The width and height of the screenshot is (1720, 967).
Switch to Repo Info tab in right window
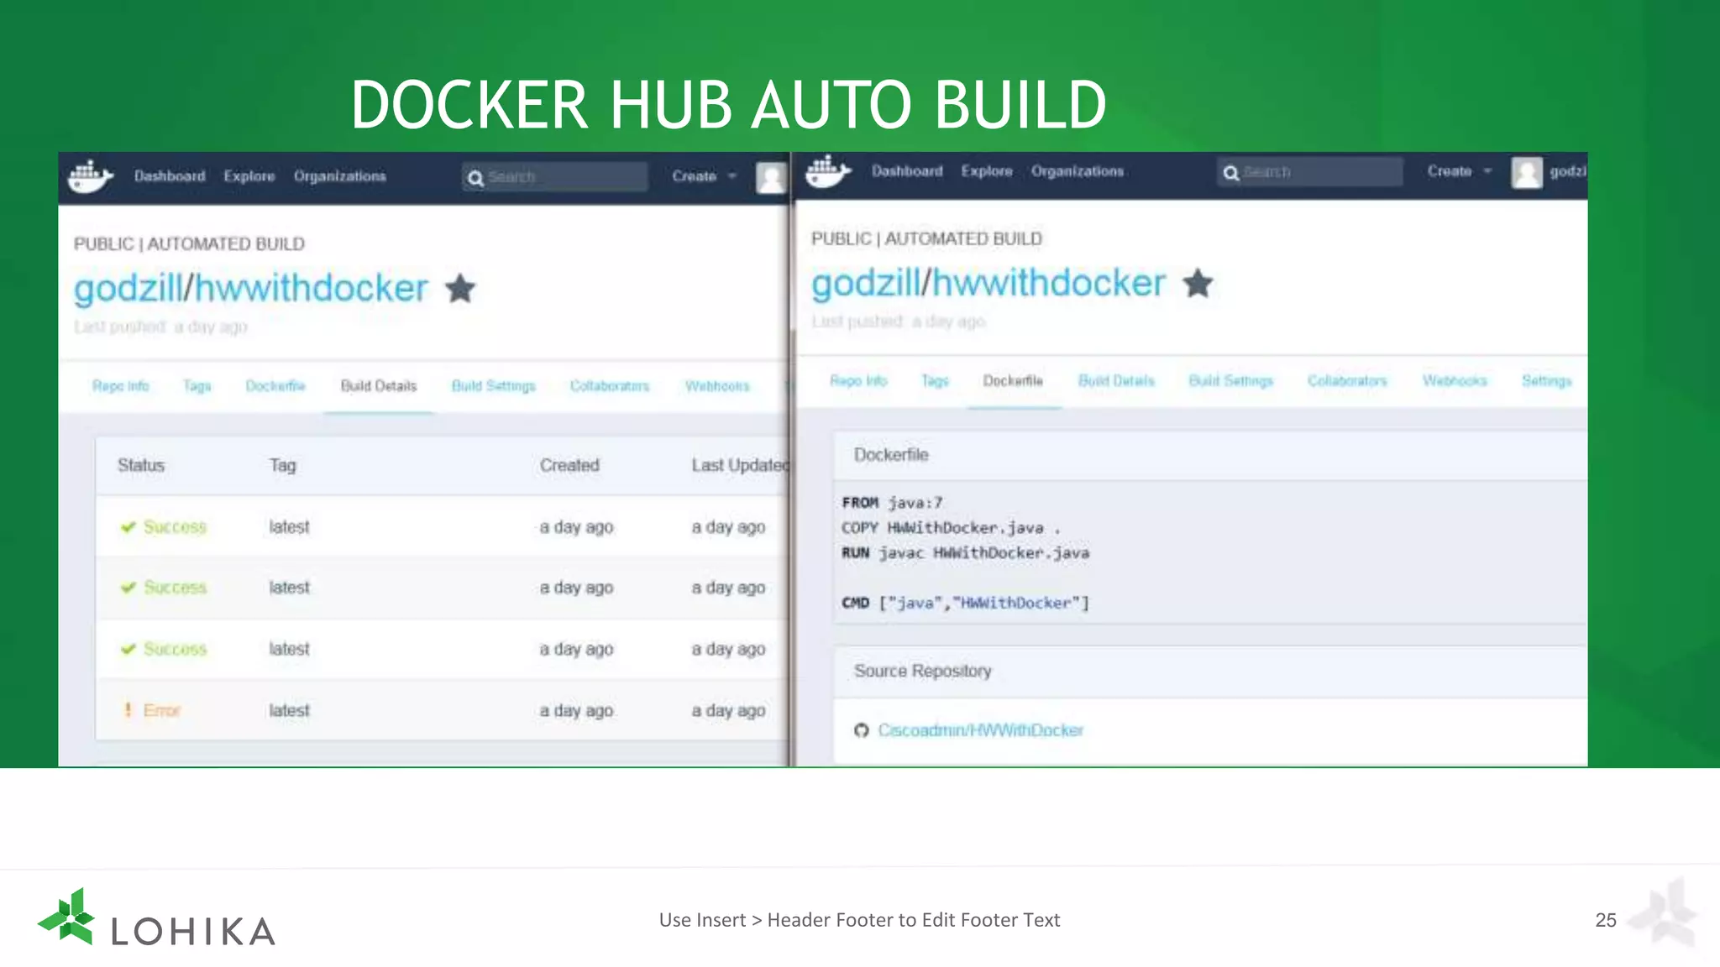pos(858,381)
